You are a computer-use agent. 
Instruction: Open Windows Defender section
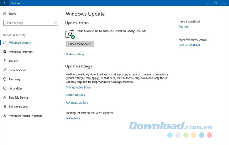(21, 52)
